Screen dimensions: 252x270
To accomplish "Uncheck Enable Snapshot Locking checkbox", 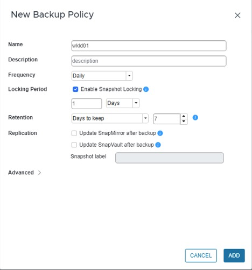I will 75,89.
